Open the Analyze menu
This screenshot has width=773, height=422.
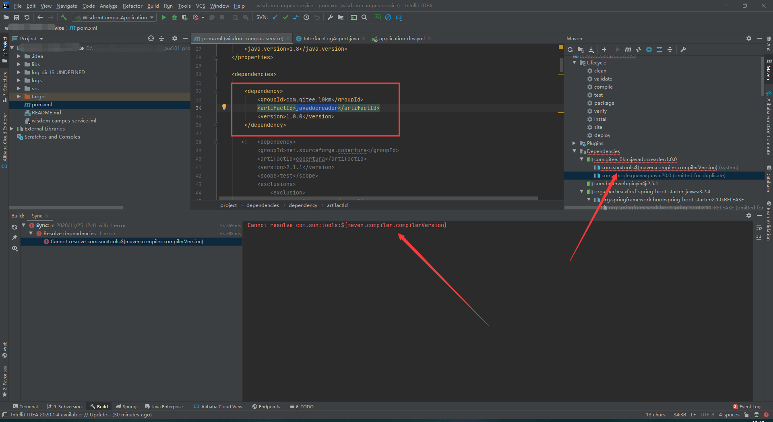[x=108, y=6]
